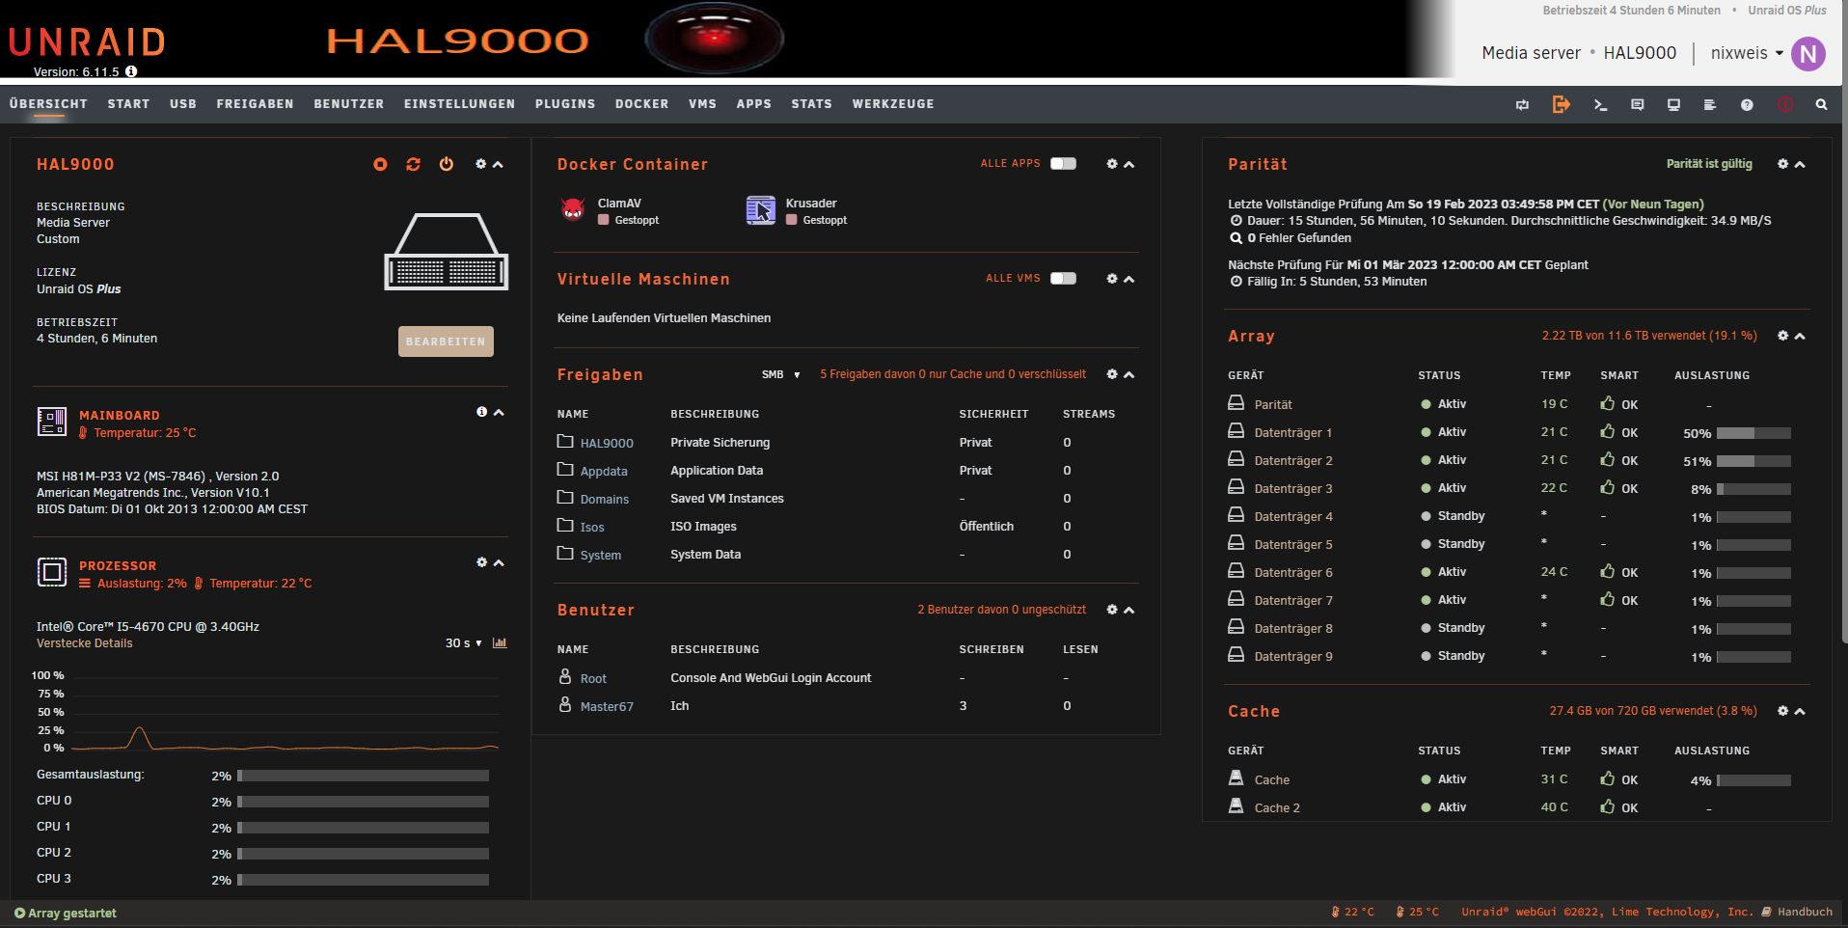Open the system log lines icon
This screenshot has width=1848, height=928.
pos(1710,105)
